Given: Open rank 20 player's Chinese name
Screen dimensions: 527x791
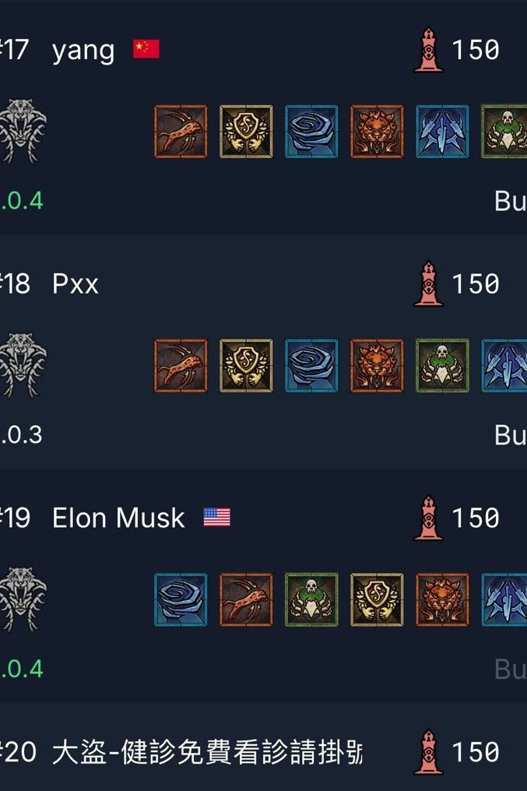Looking at the screenshot, I should tap(207, 752).
